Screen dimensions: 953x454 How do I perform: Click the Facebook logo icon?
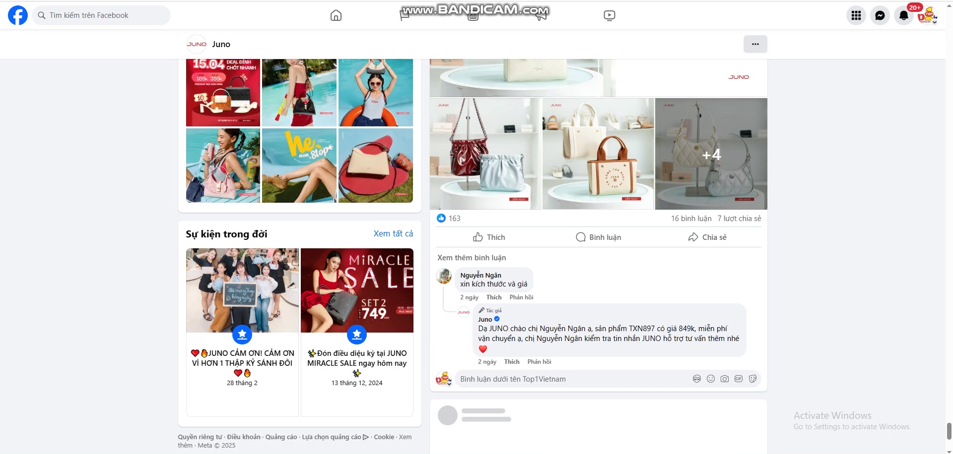click(x=18, y=15)
